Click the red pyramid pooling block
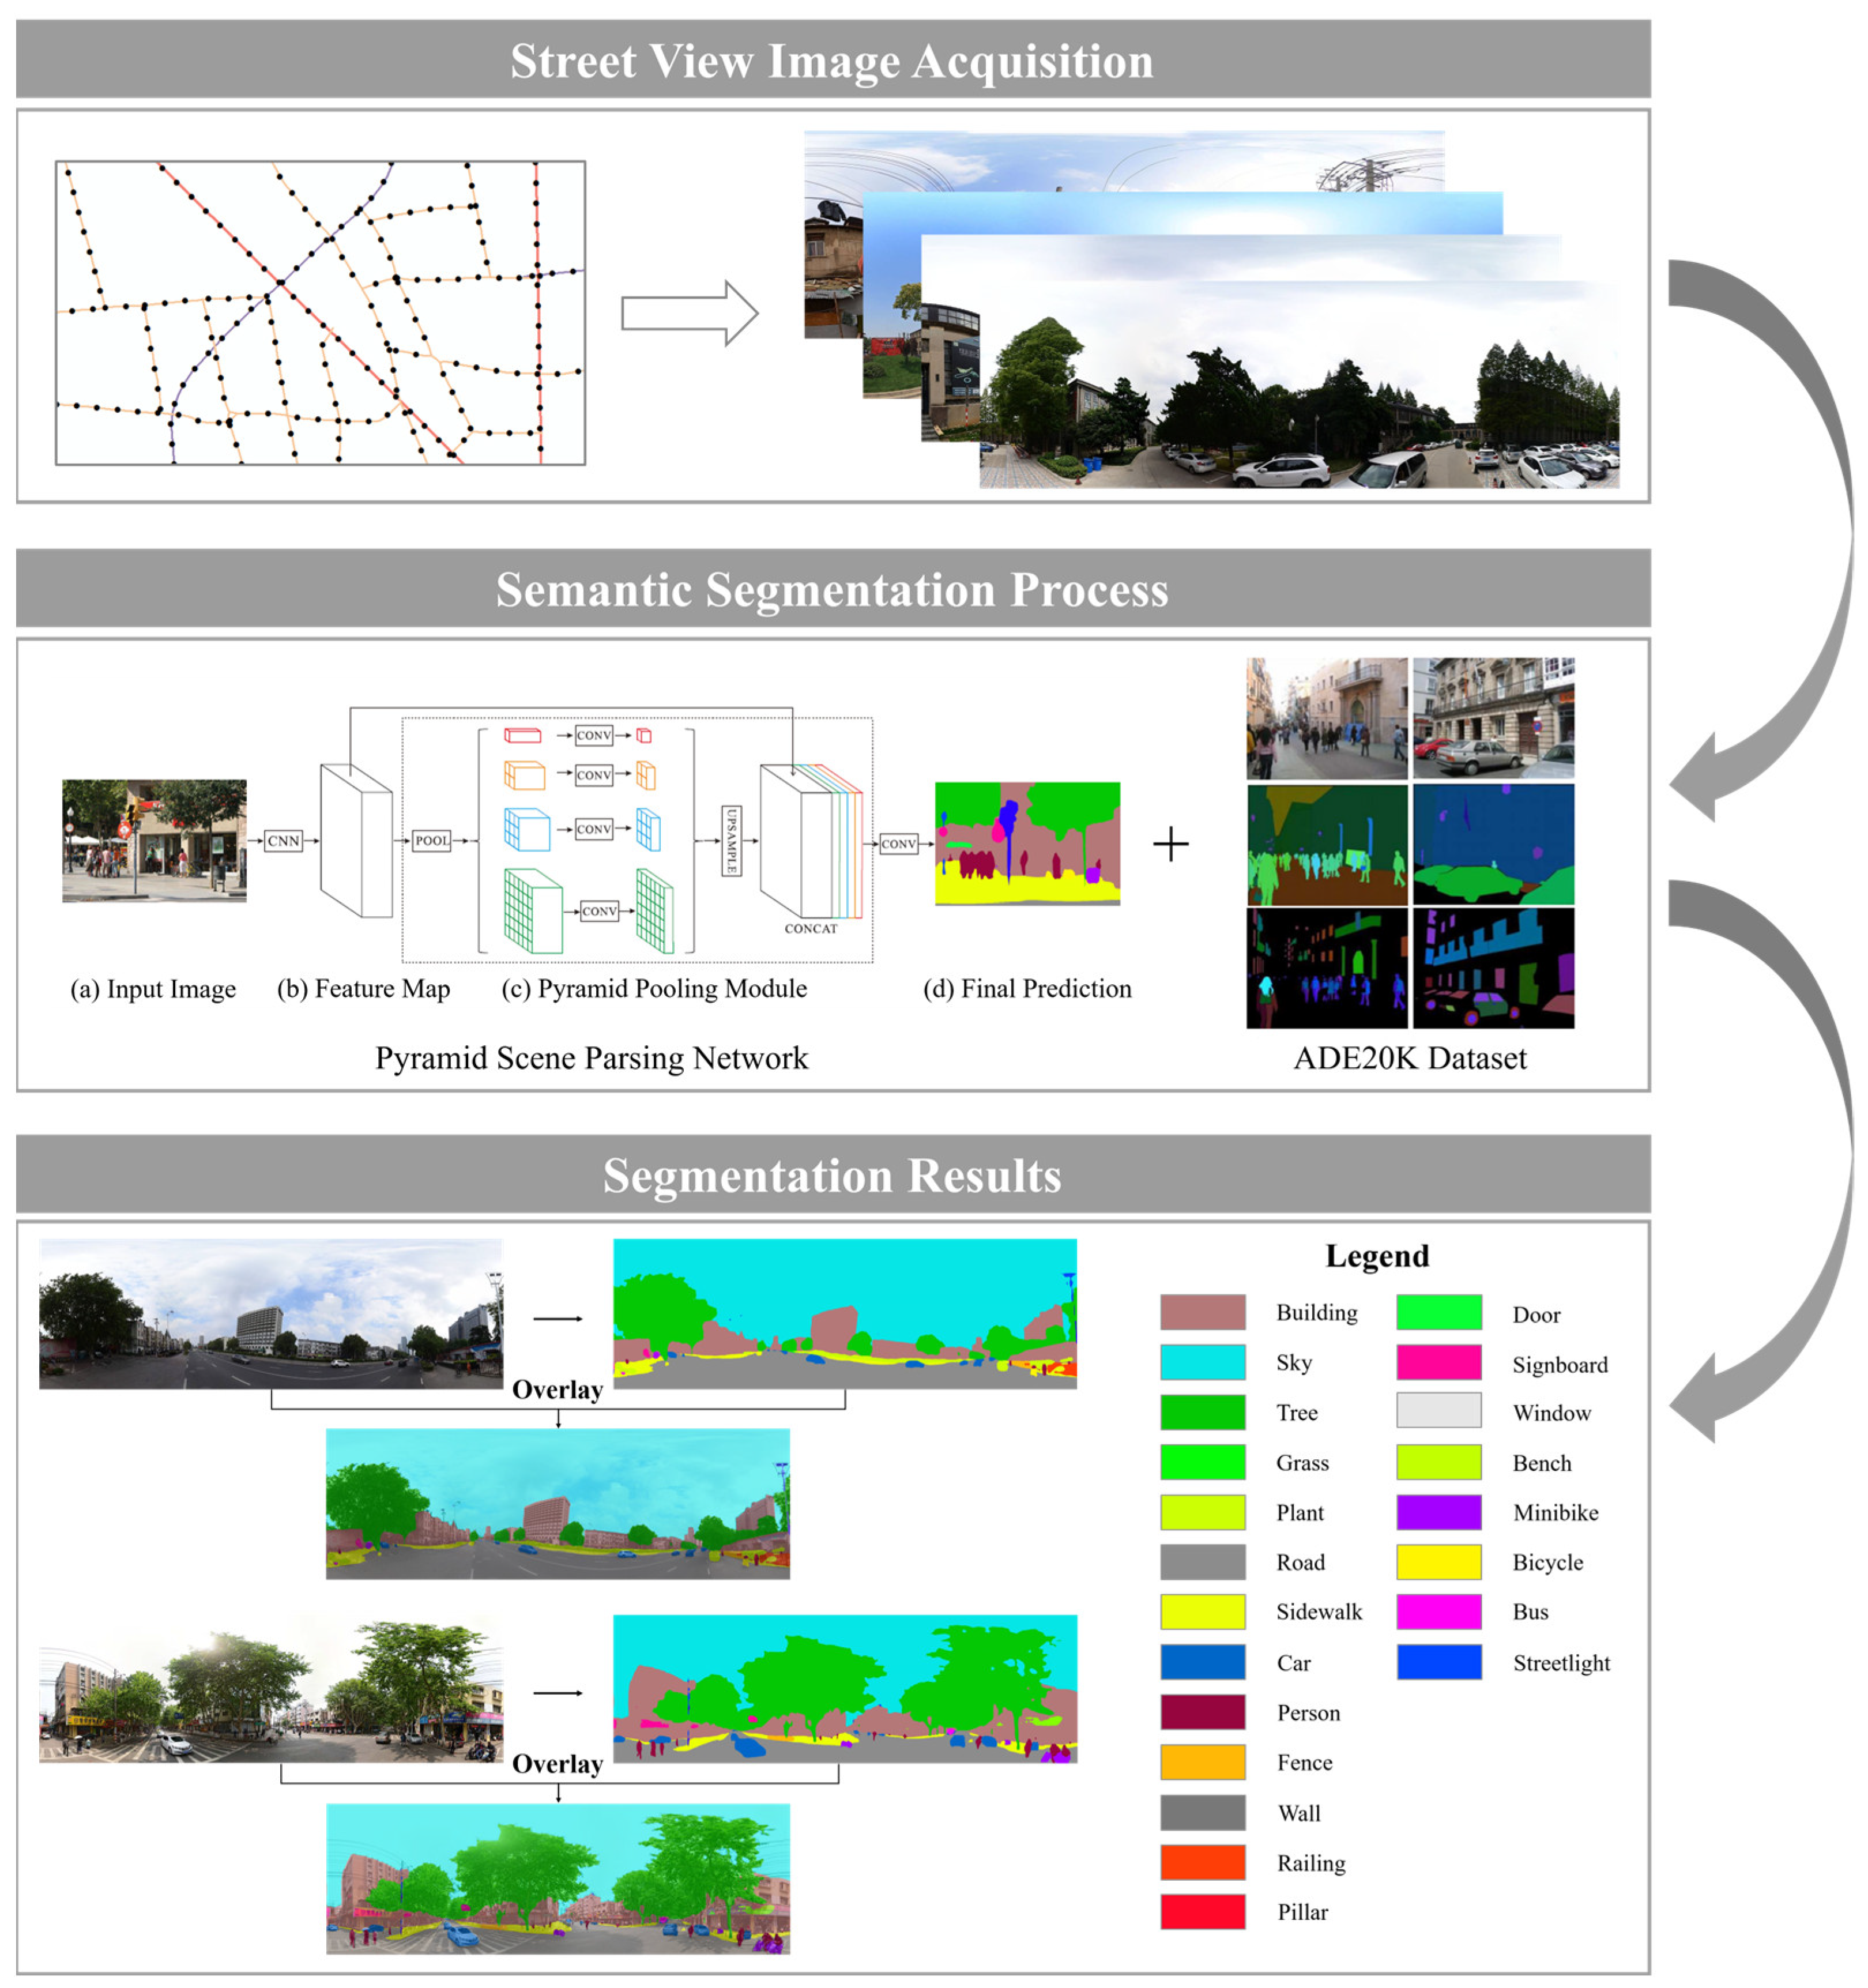This screenshot has height=1988, width=1868. point(522,735)
